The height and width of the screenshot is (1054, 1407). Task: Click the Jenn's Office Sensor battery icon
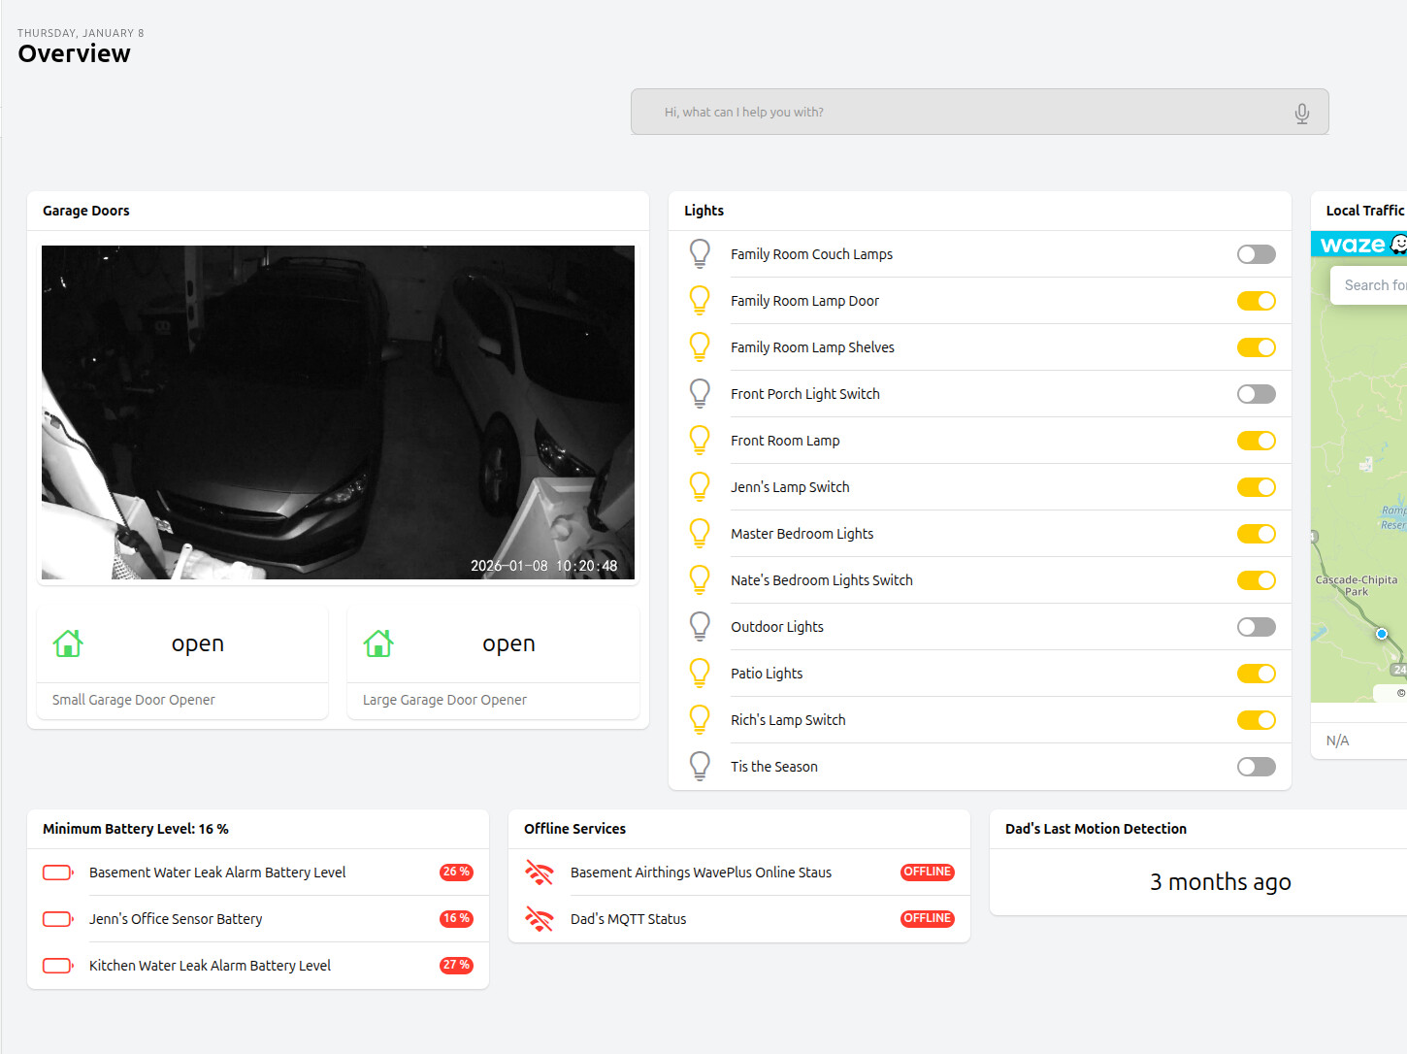pos(58,919)
